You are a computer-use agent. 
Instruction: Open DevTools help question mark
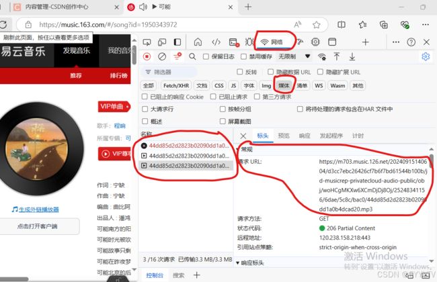coord(411,42)
